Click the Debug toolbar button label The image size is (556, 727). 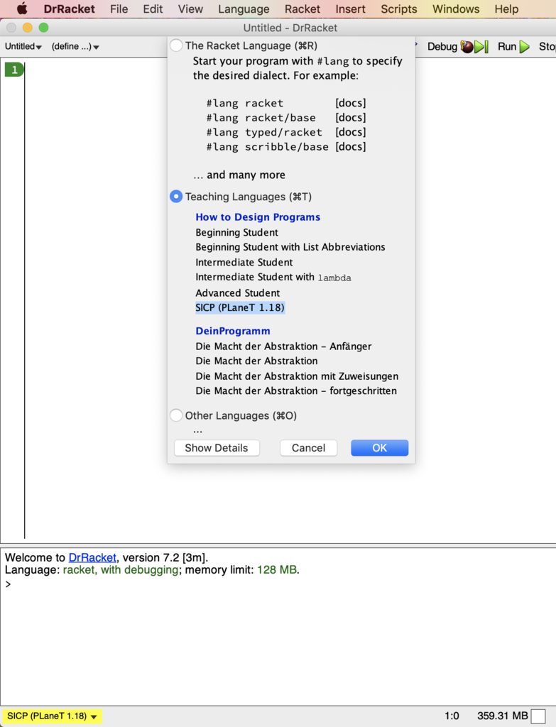442,46
